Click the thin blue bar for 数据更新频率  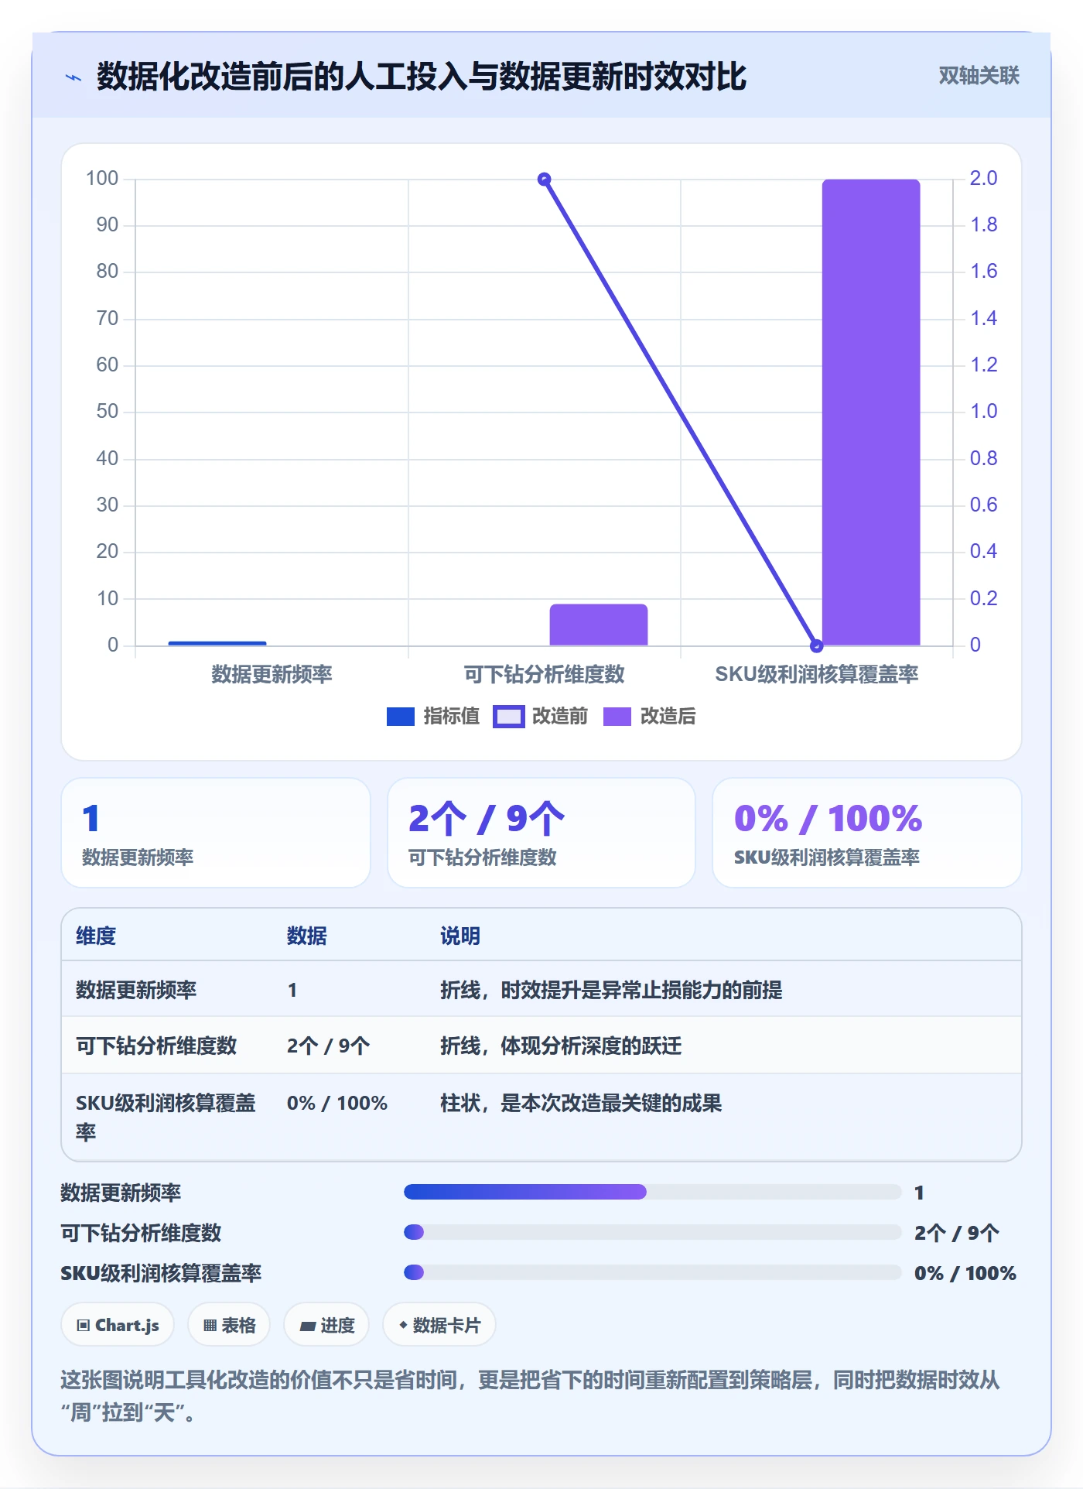pos(217,643)
